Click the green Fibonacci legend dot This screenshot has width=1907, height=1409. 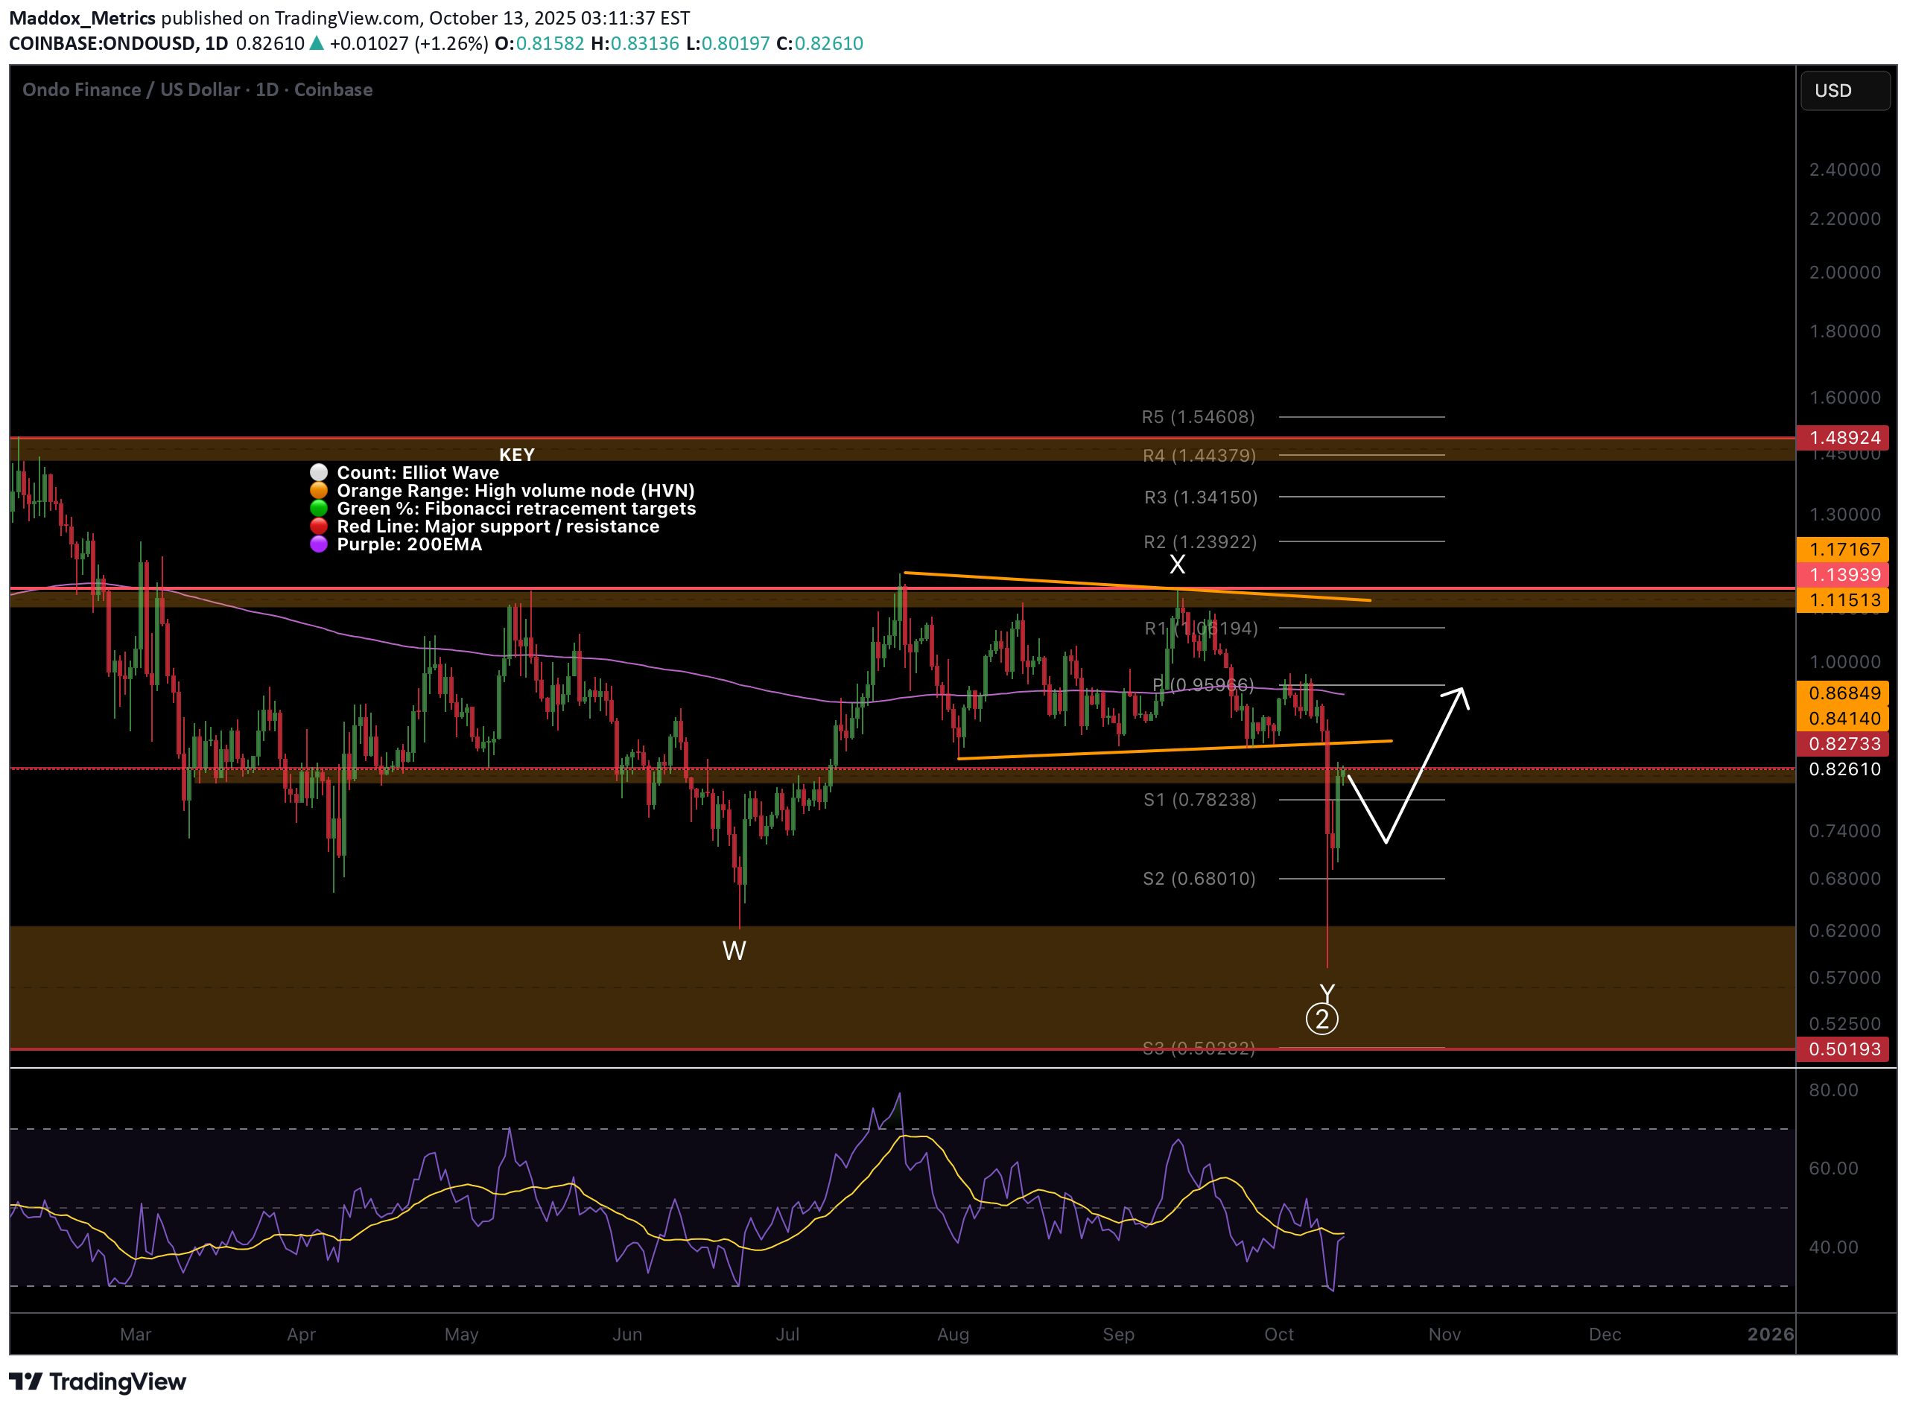(x=318, y=509)
